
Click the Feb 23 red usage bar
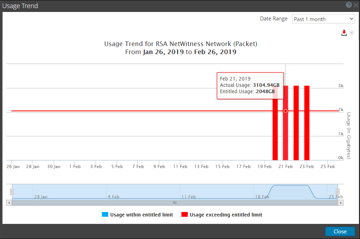coord(307,134)
